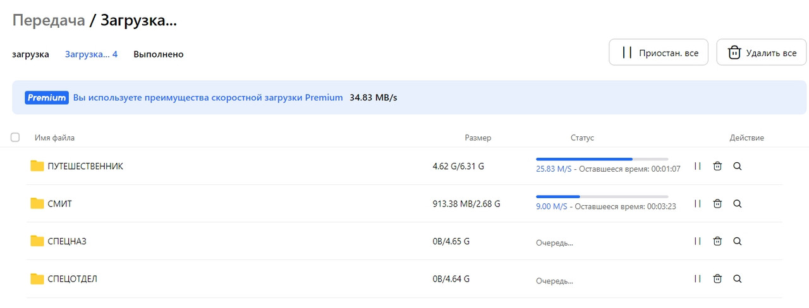Viewport: 809px width, 308px height.
Task: Select the СПЕЦОТДЕЛ file name
Action: 72,278
